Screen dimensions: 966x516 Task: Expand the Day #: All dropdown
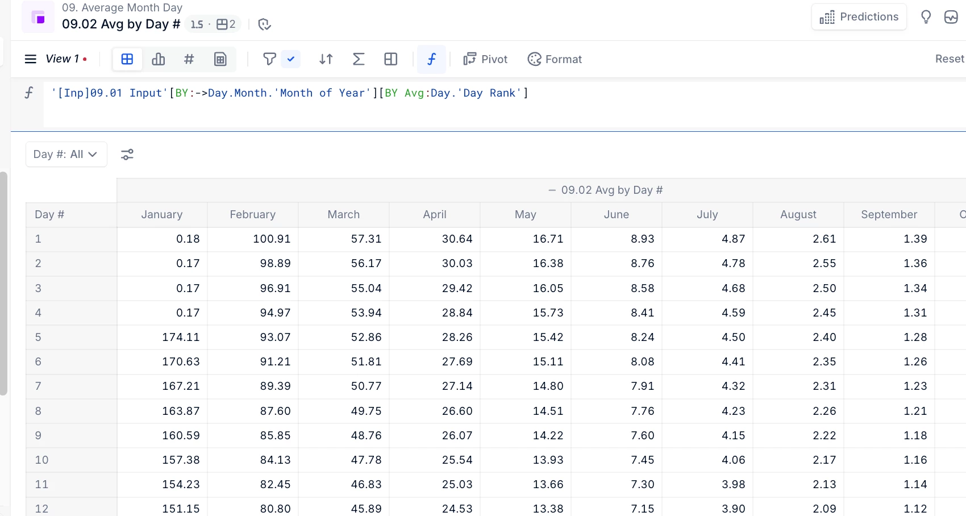(x=66, y=155)
